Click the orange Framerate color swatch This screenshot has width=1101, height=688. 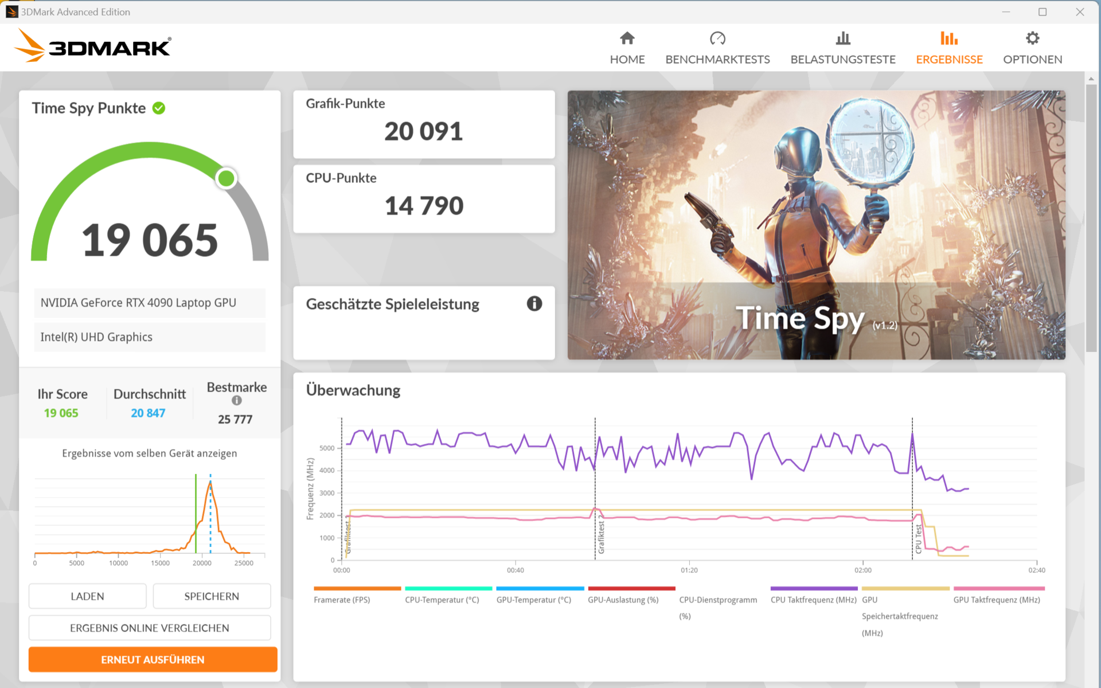[357, 588]
